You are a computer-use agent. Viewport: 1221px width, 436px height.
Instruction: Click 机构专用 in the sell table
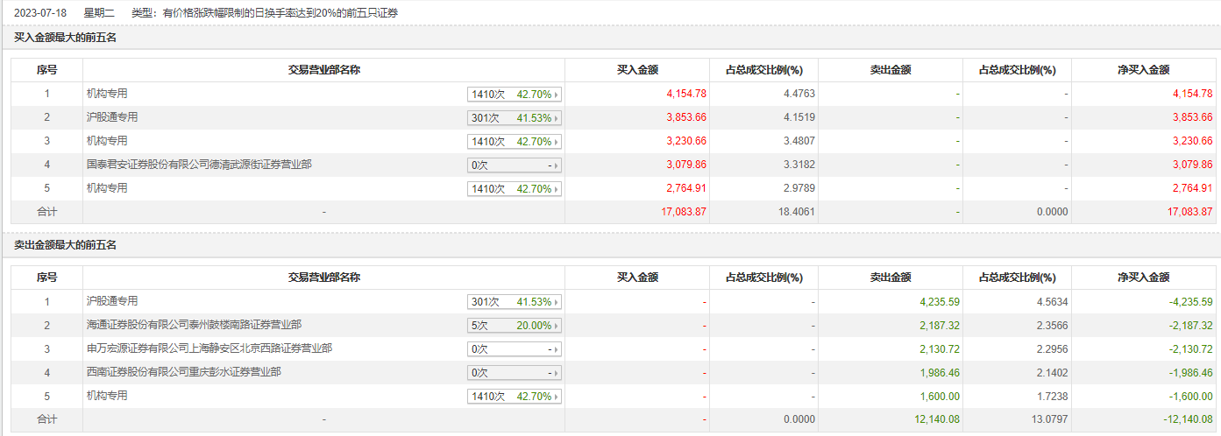(106, 396)
